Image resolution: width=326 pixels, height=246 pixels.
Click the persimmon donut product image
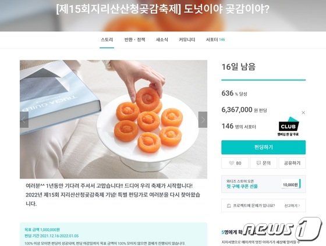pyautogui.click(x=114, y=119)
